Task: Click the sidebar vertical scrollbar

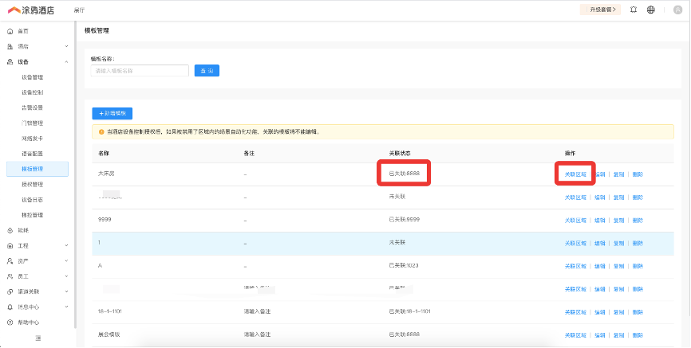Action: pos(75,176)
